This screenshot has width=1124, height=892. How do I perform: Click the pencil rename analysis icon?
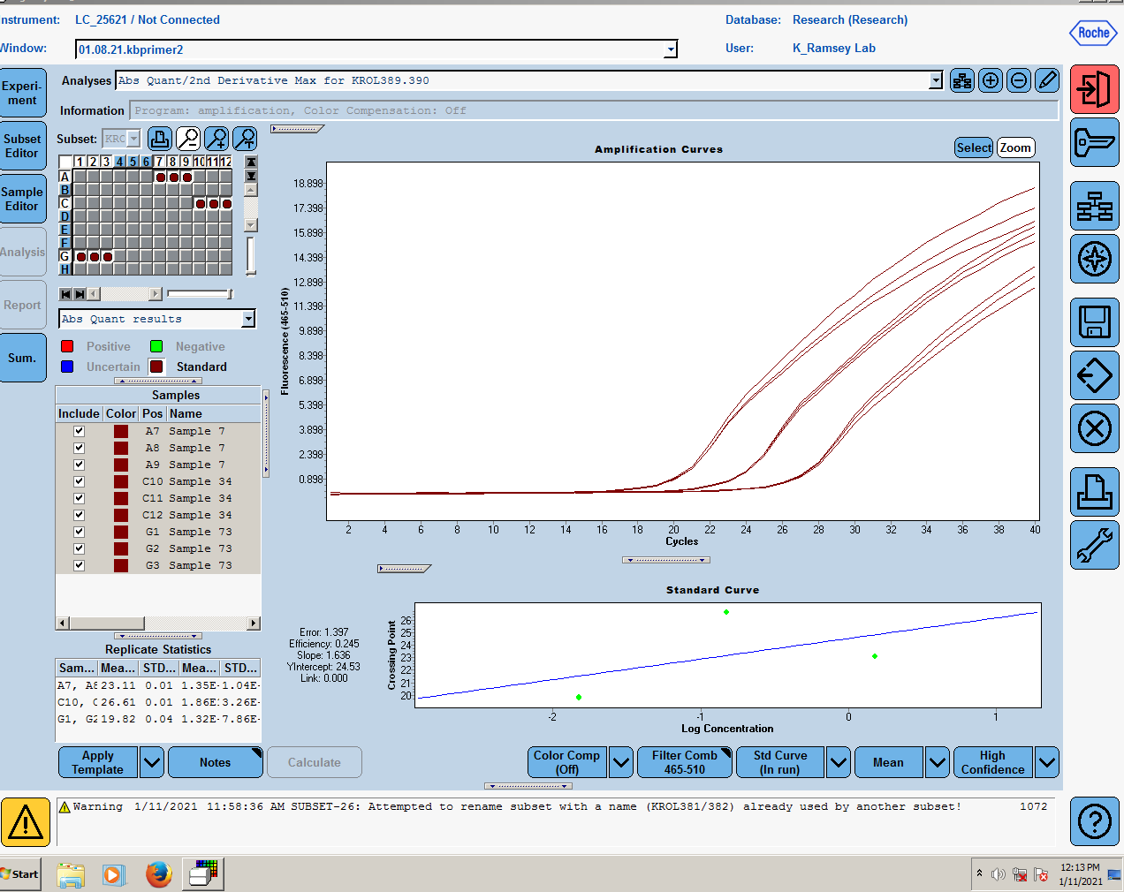(1047, 80)
